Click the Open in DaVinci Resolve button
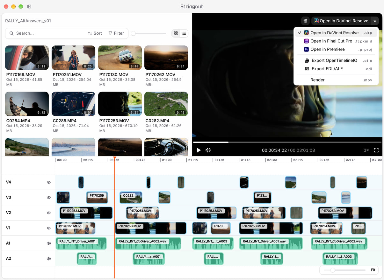The image size is (384, 280). [x=341, y=21]
